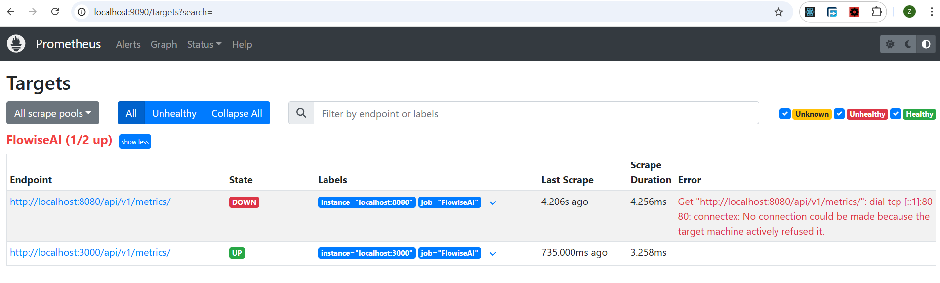The width and height of the screenshot is (940, 283).
Task: Open the All scrape pools dropdown
Action: coord(53,113)
